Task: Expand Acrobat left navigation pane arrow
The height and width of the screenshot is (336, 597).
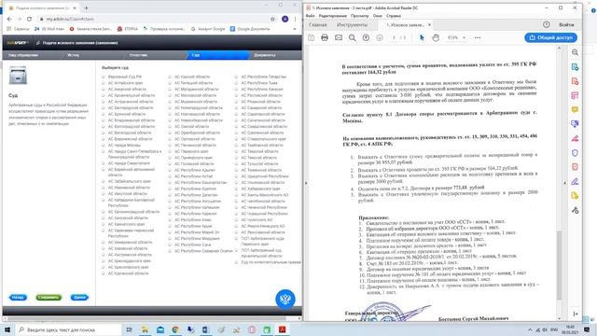Action: point(306,183)
